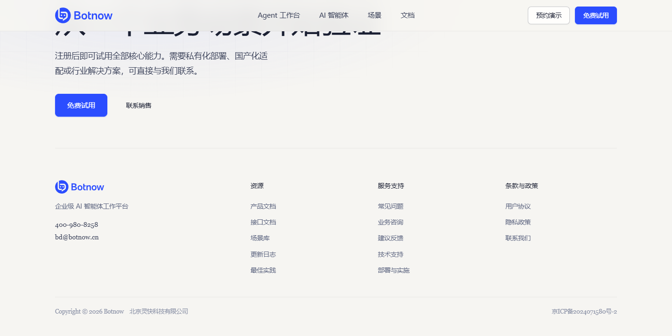Click the Botnow logo icon in header
The image size is (672, 336).
click(x=63, y=15)
